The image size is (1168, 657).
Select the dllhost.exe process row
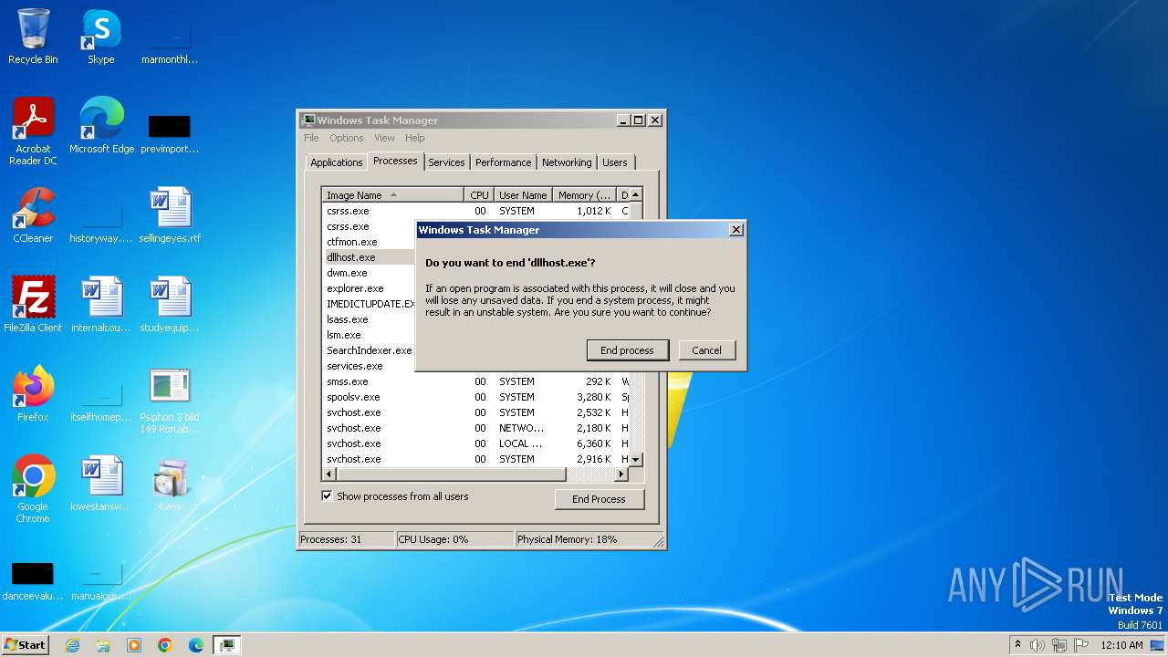[370, 257]
